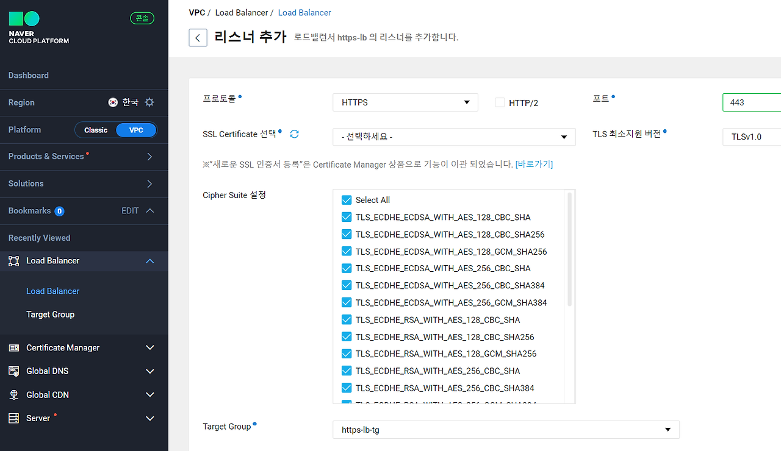
Task: Open the Target Group dropdown showing https-lb-tg
Action: pyautogui.click(x=506, y=429)
